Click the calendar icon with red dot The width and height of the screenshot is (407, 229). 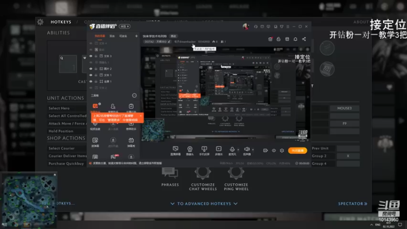[270, 39]
